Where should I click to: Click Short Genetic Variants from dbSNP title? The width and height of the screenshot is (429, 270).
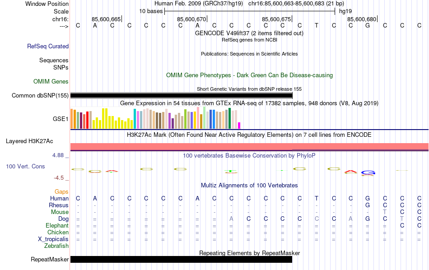pos(249,89)
